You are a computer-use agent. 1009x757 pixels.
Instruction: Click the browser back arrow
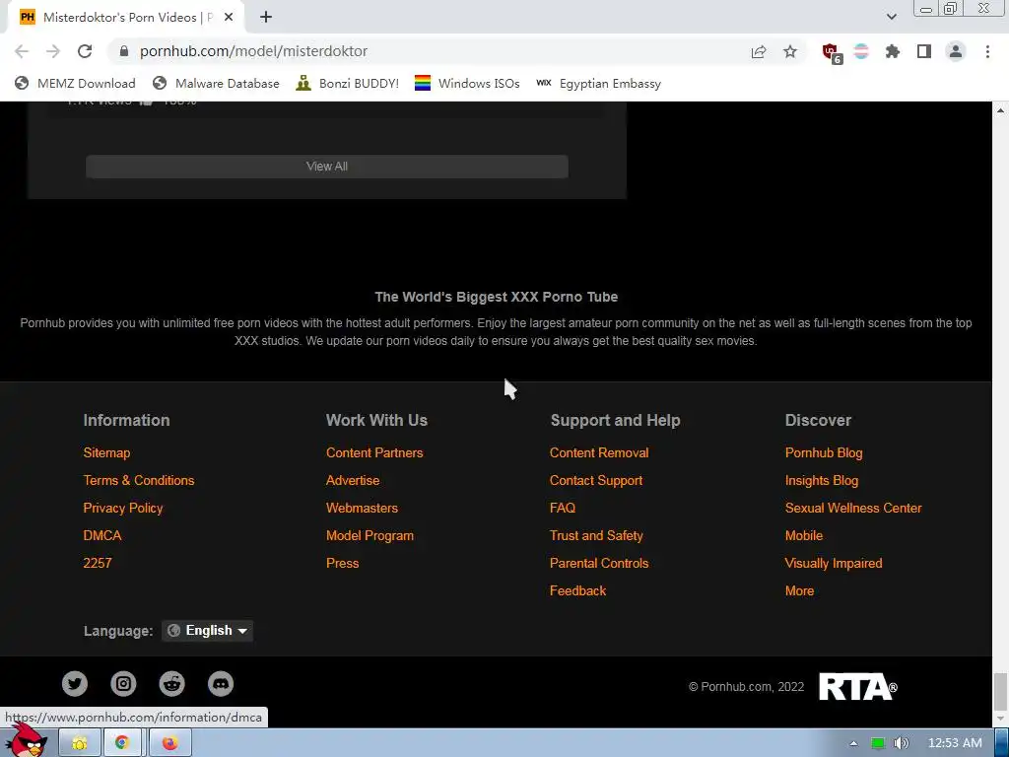[x=22, y=51]
